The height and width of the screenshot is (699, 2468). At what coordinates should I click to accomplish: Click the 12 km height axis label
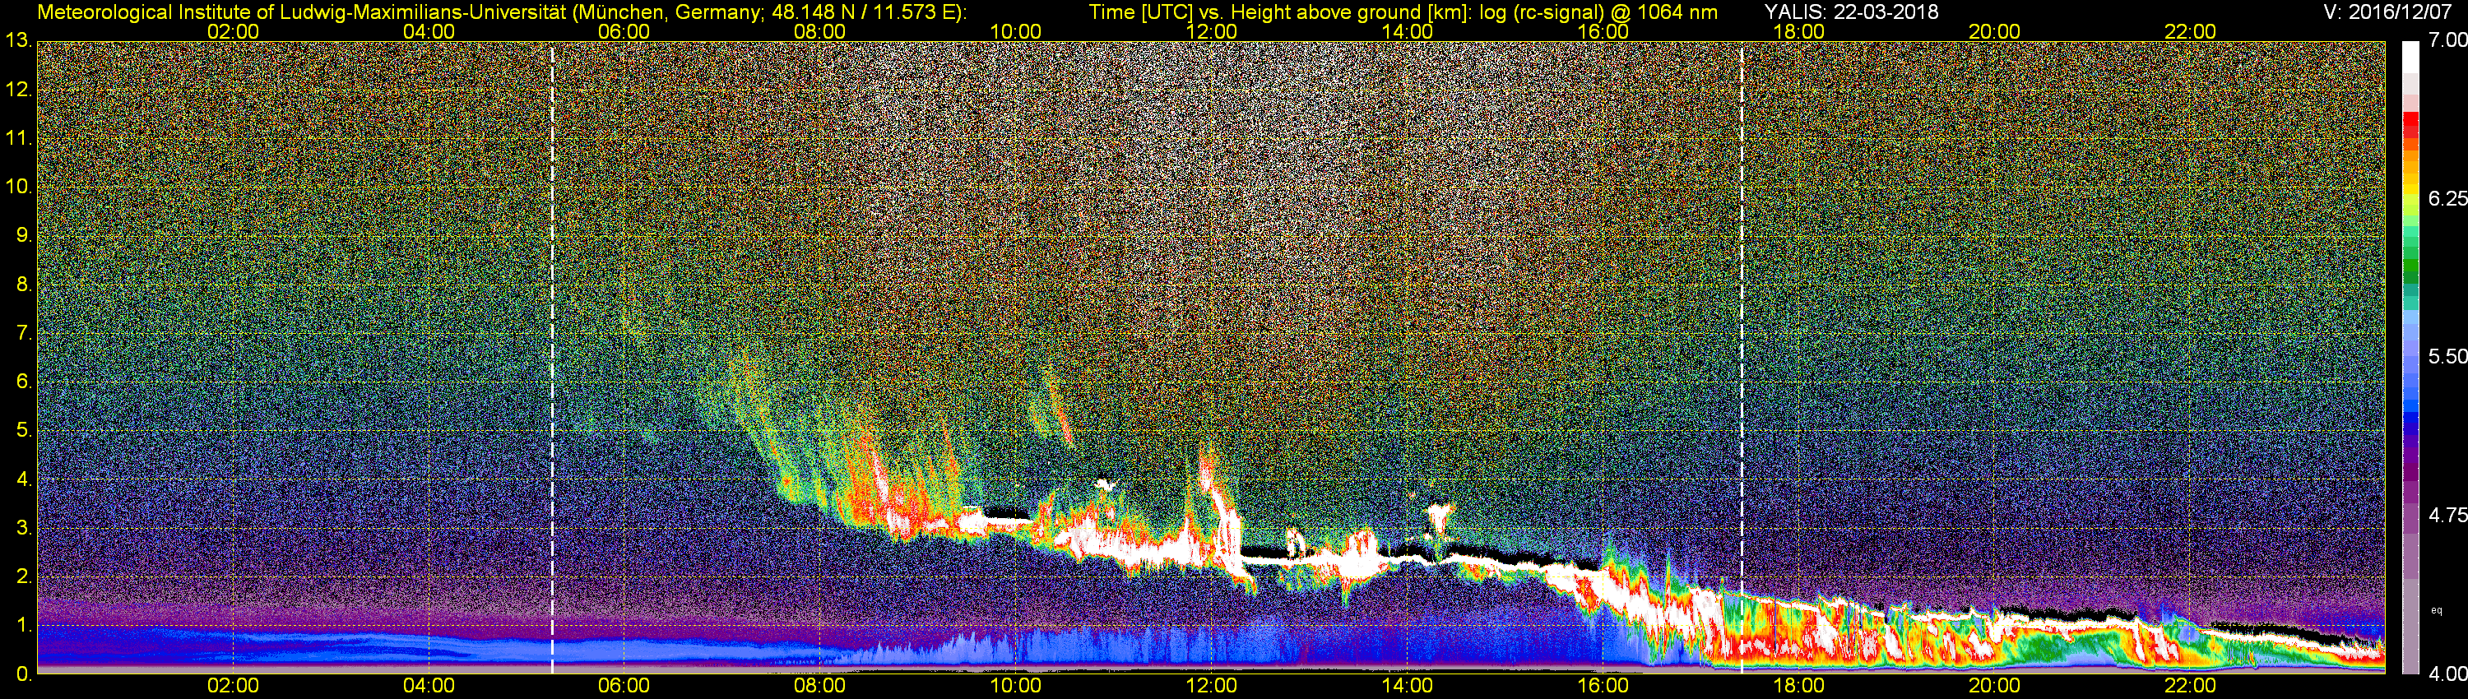pyautogui.click(x=17, y=90)
